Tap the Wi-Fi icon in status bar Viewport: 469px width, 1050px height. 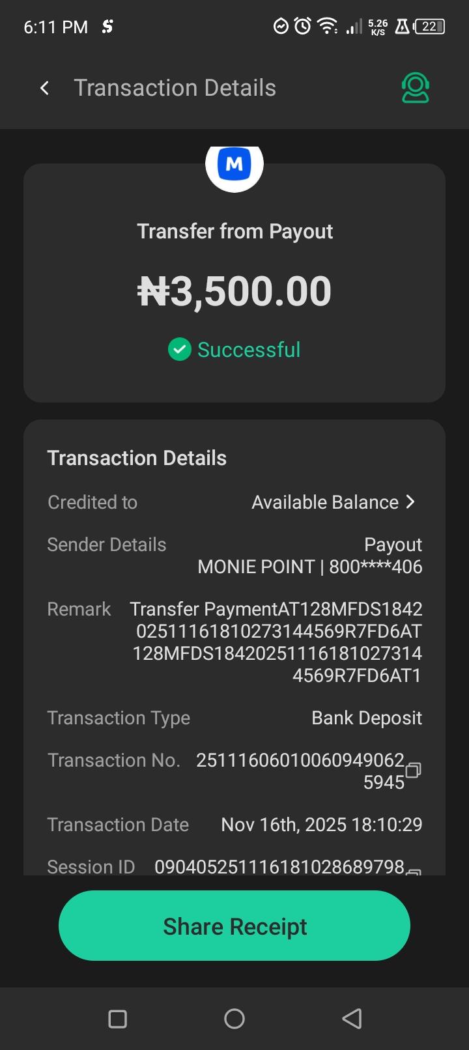click(x=326, y=27)
